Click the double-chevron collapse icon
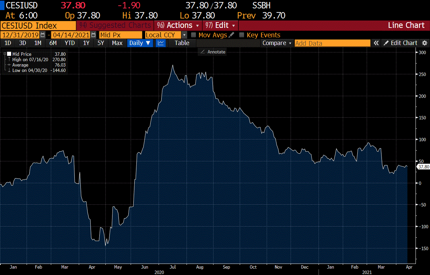Viewport: 430px width, 275px height. [x=376, y=43]
